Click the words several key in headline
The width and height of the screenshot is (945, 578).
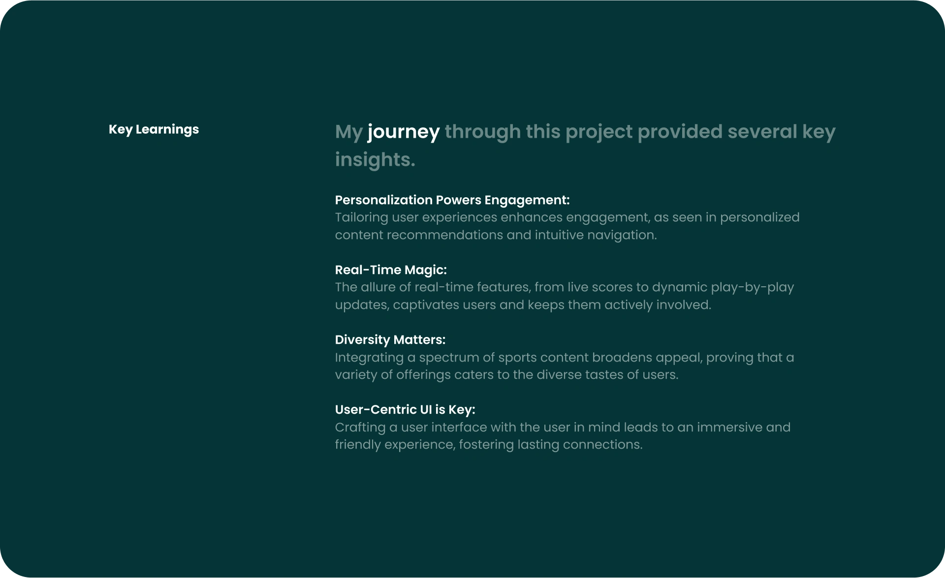point(781,132)
